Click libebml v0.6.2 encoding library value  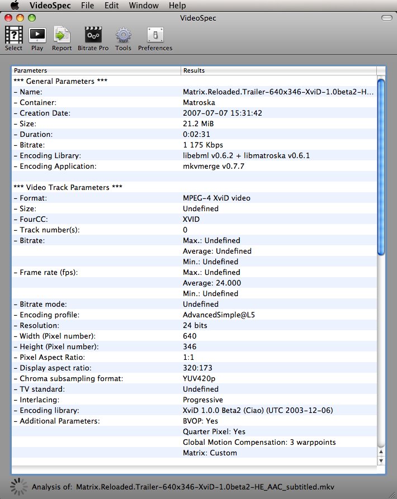click(x=246, y=155)
